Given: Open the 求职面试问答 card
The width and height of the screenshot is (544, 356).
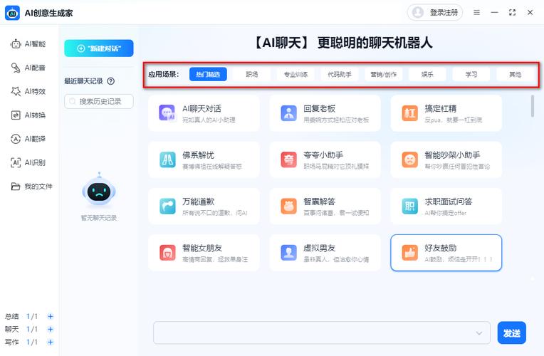Looking at the screenshot, I should (446, 206).
